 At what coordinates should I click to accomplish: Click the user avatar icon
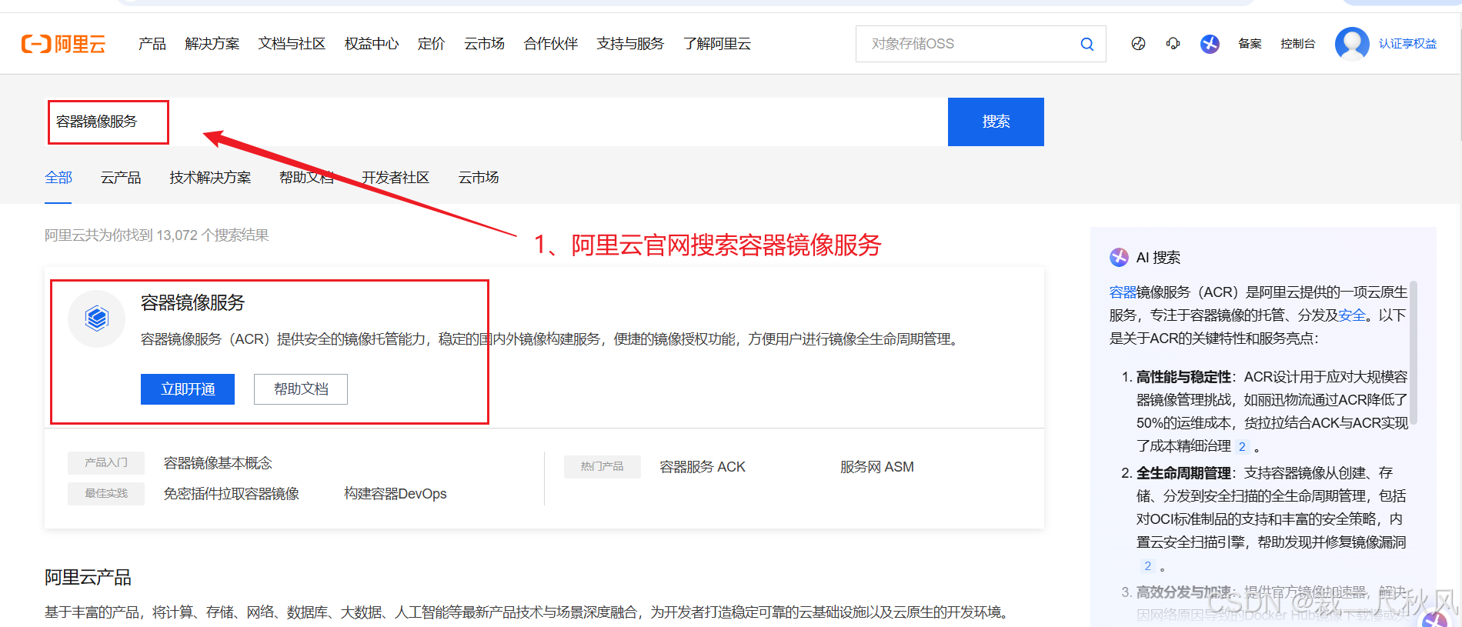1352,44
